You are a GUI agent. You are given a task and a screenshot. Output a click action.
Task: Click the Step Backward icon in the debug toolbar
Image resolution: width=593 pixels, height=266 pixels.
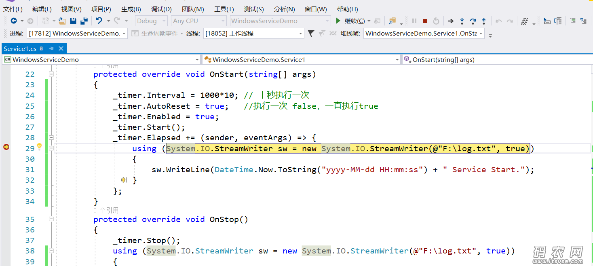[x=499, y=21]
